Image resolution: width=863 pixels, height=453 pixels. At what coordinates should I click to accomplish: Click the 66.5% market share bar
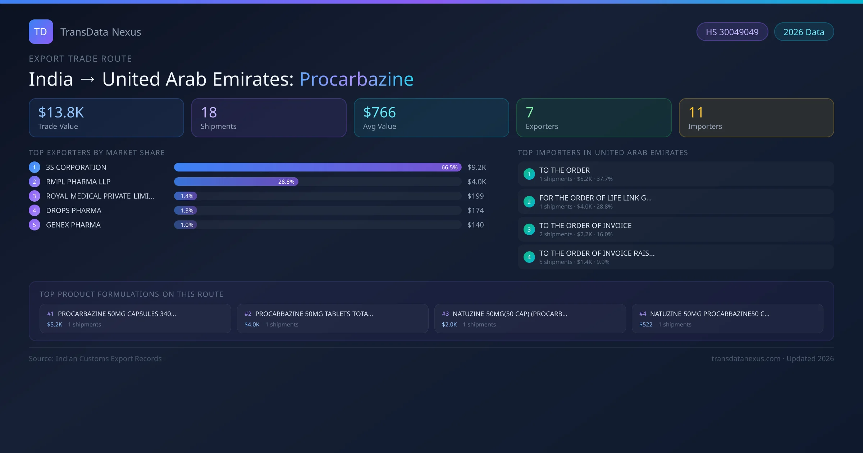[x=317, y=167]
